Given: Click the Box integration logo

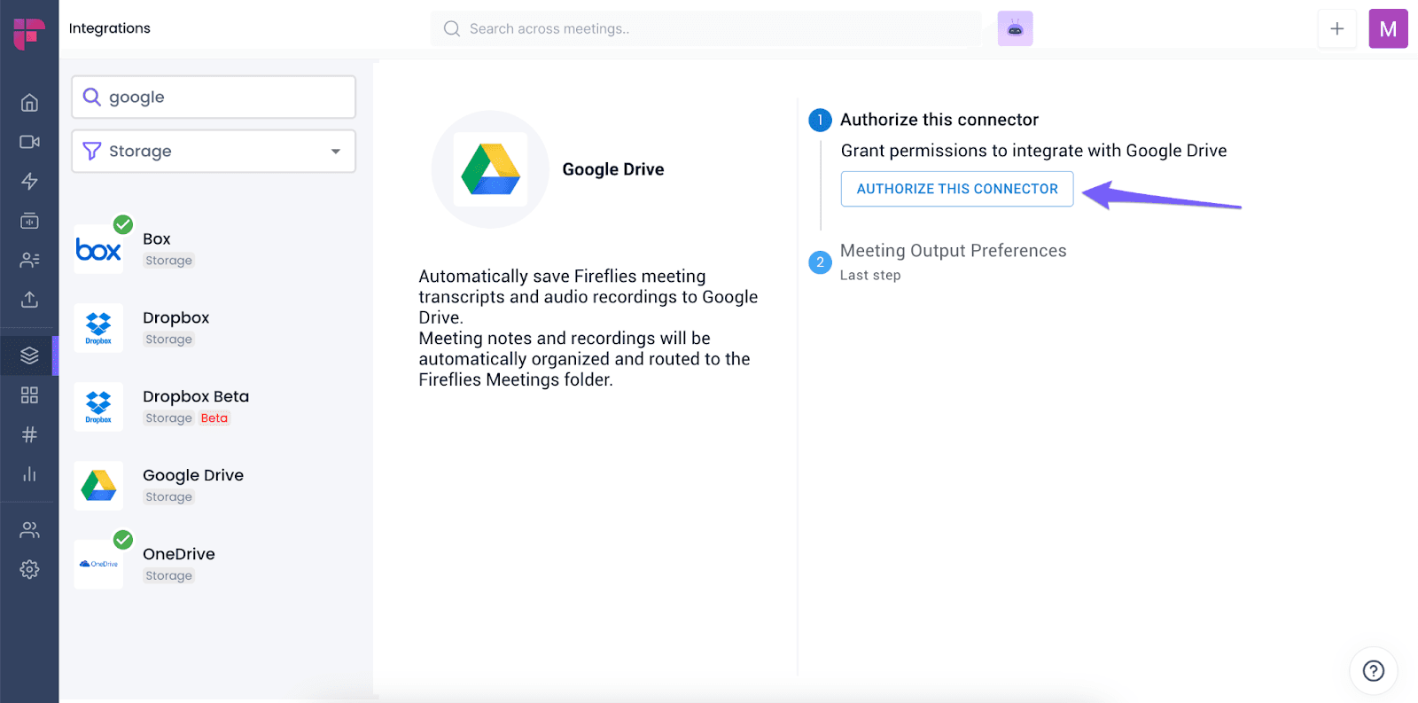Looking at the screenshot, I should click(x=98, y=250).
